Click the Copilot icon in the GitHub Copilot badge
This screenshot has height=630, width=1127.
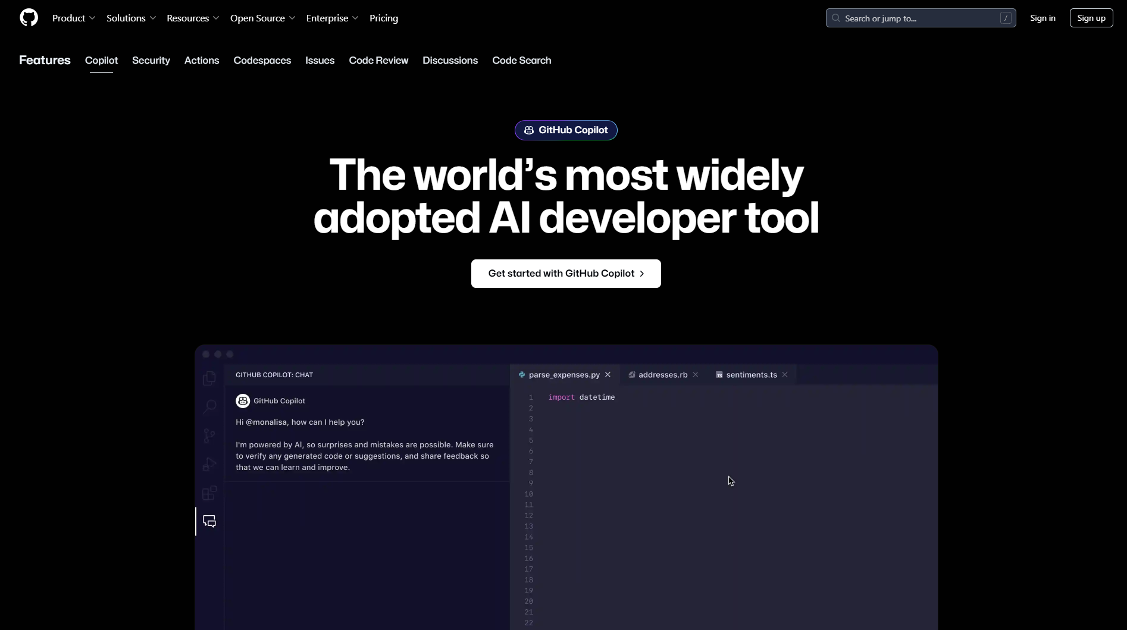point(529,130)
